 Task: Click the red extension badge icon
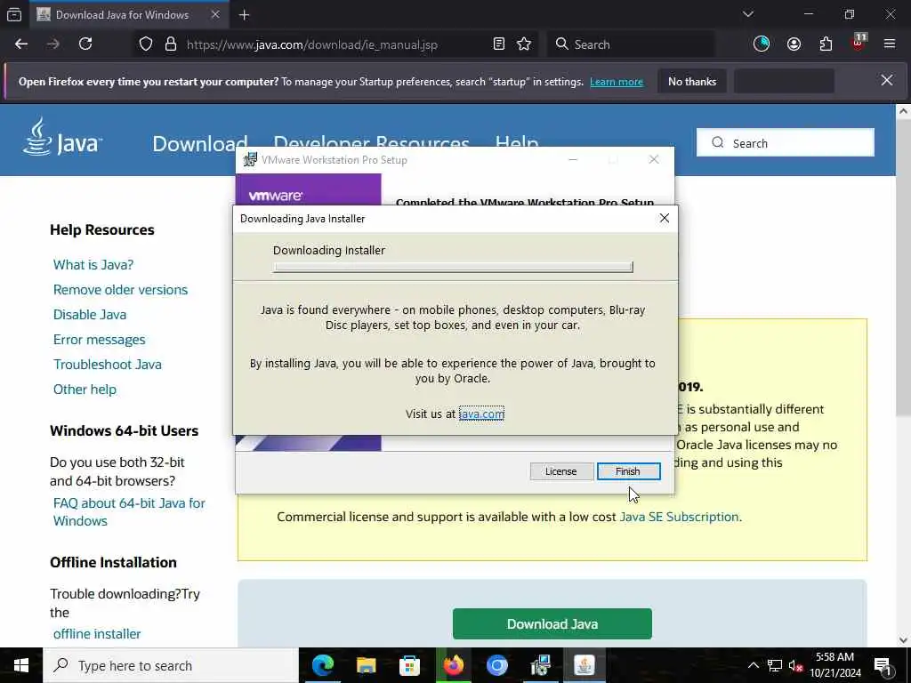859,43
